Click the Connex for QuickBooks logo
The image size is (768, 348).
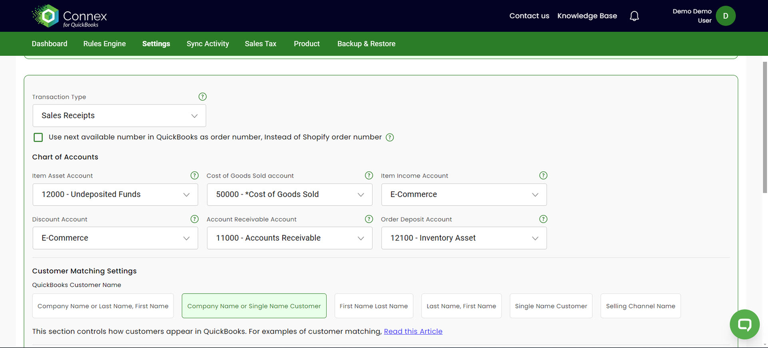69,16
